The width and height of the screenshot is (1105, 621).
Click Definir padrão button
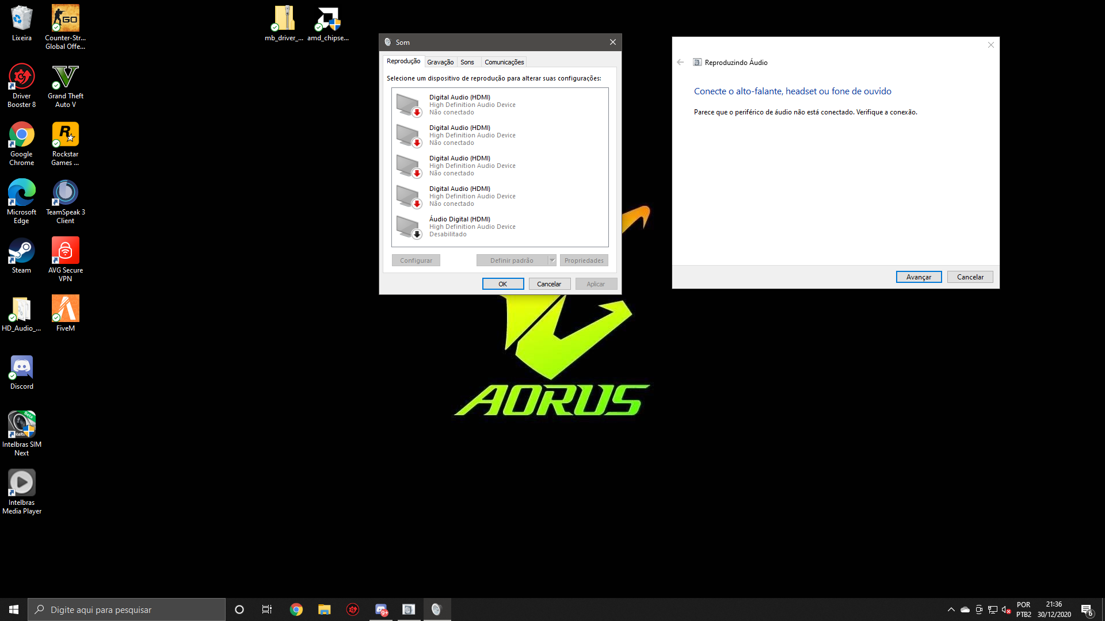(512, 260)
